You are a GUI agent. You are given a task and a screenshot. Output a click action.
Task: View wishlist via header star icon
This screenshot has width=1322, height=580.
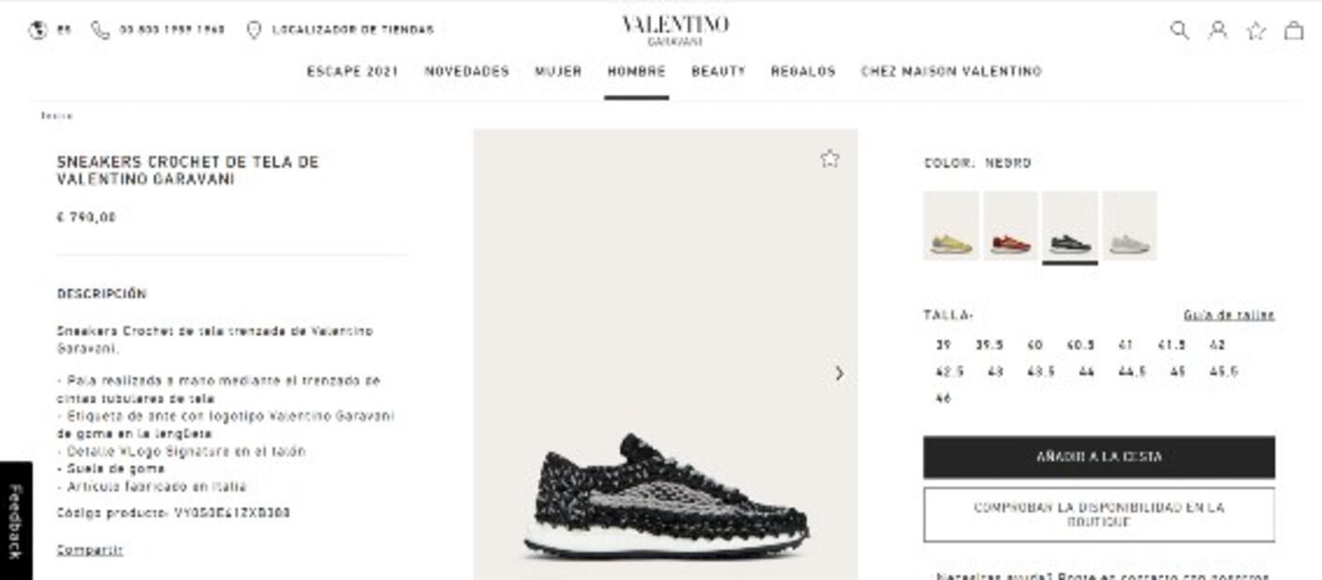[1256, 30]
